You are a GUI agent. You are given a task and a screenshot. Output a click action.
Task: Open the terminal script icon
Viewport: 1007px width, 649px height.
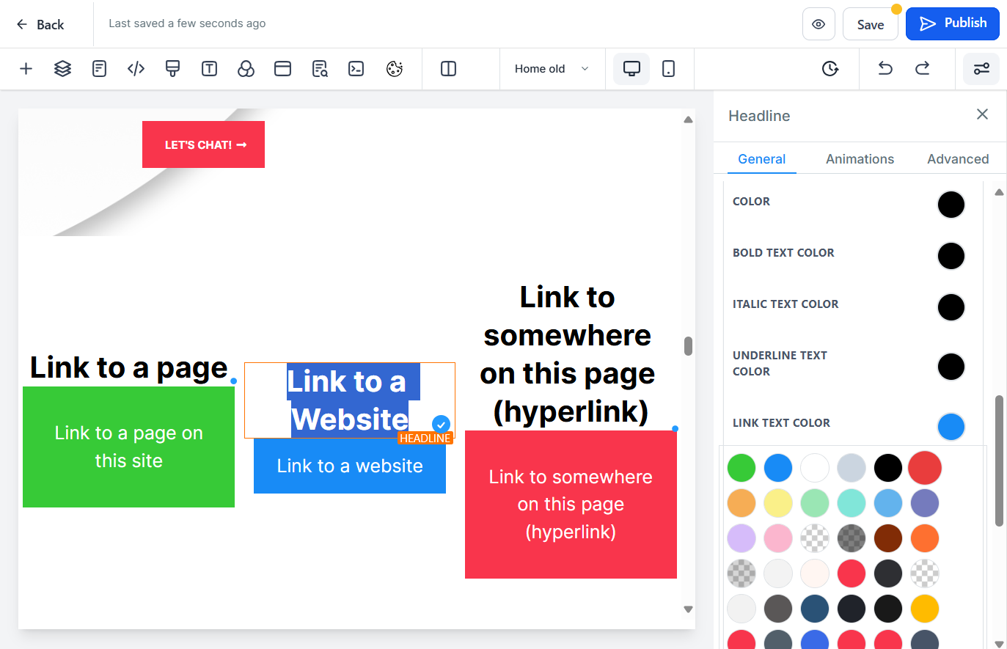356,69
